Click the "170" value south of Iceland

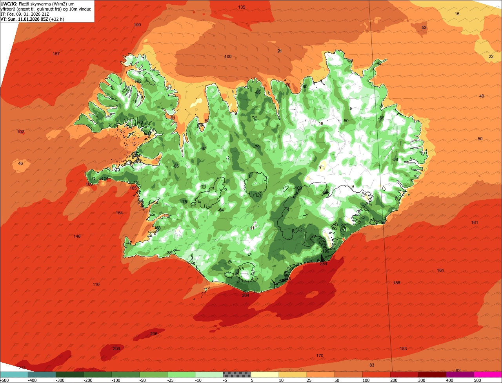click(320, 356)
